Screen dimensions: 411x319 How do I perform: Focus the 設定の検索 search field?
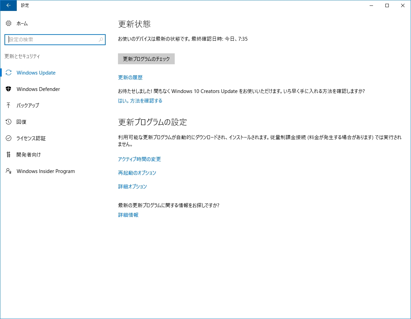(55, 40)
